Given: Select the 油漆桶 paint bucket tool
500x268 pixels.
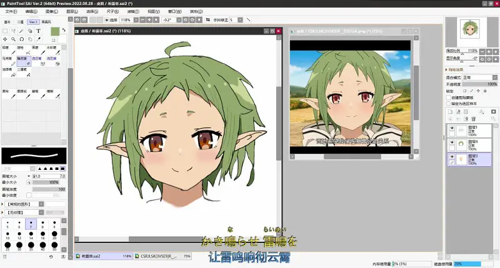Looking at the screenshot, I should pyautogui.click(x=9, y=72).
